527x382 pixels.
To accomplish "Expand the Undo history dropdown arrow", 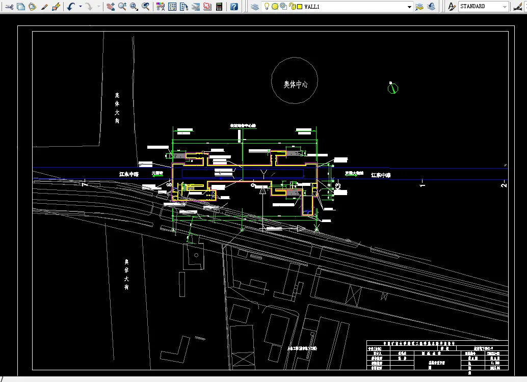I will pyautogui.click(x=81, y=7).
